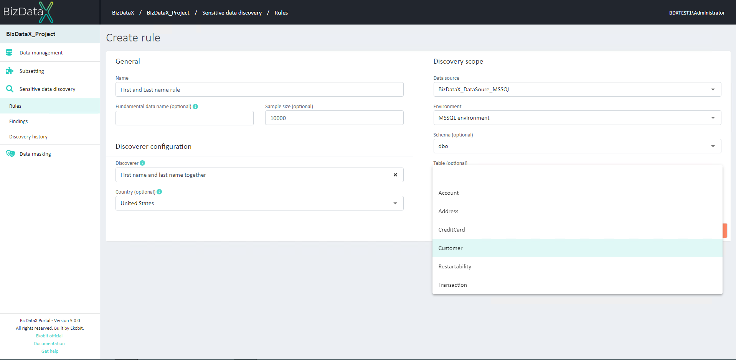Click info icon next to Discoverer label
The image size is (736, 360).
142,163
